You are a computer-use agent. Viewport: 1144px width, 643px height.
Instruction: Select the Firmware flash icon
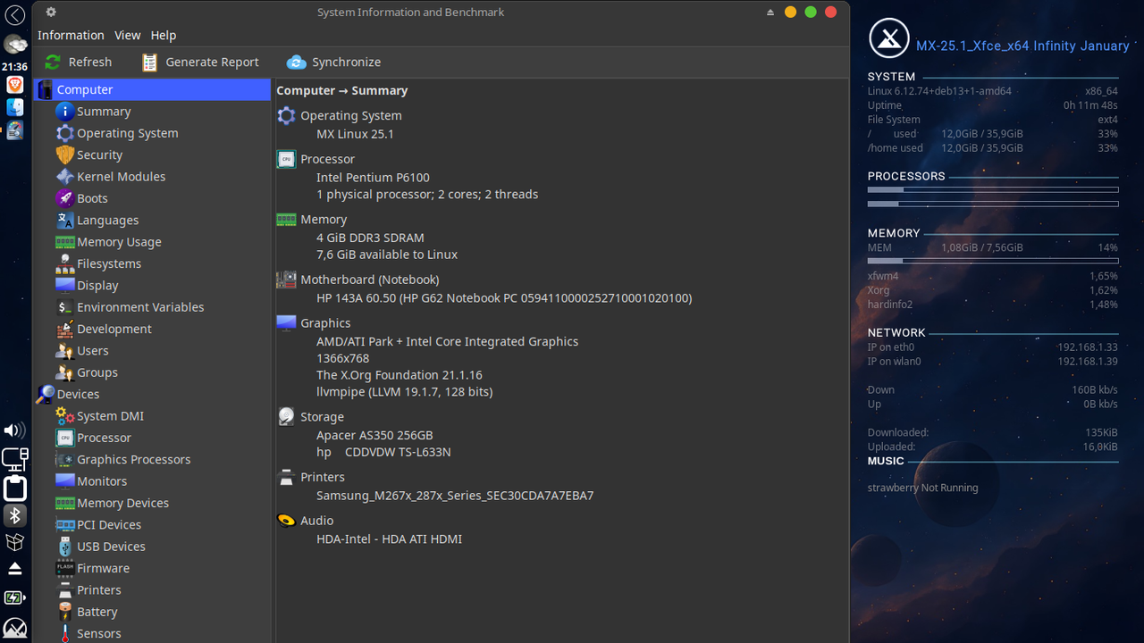64,568
